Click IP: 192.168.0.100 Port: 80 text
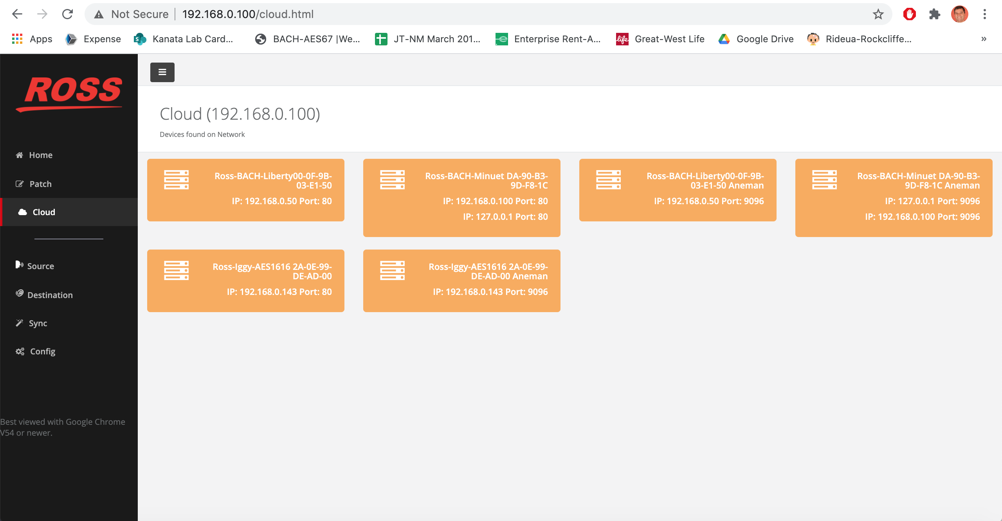Screen dimensions: 1002x521 coord(496,201)
